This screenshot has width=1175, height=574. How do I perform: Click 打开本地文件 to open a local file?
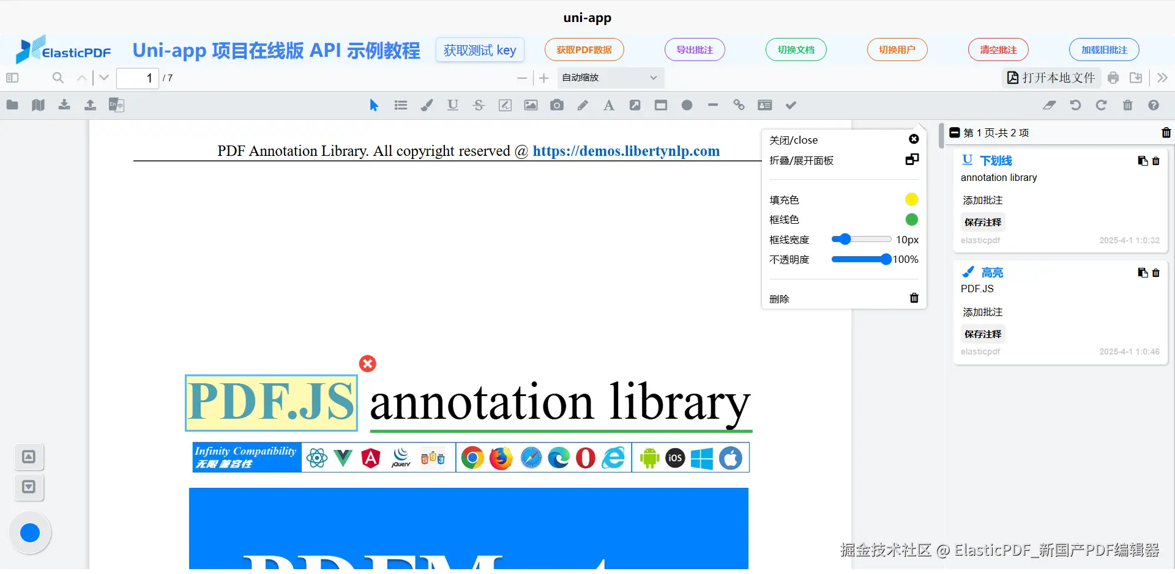click(x=1051, y=78)
